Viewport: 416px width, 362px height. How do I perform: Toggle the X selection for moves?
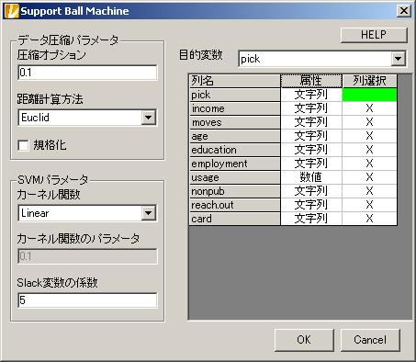(x=369, y=122)
